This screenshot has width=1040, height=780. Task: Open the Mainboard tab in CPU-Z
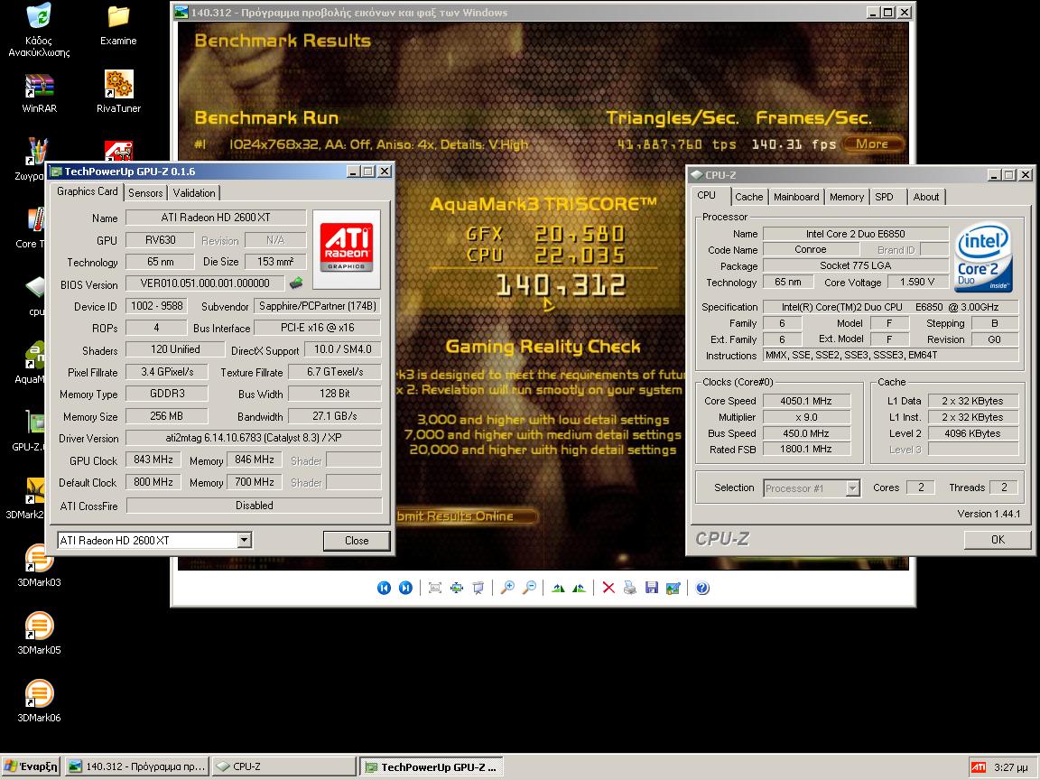[796, 197]
